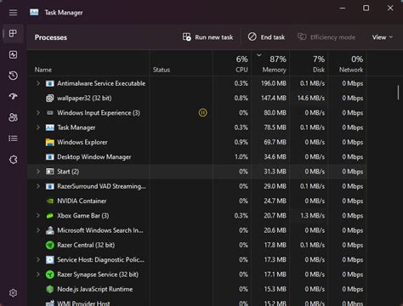Open the Users page from sidebar
The image size is (403, 306).
click(x=13, y=117)
